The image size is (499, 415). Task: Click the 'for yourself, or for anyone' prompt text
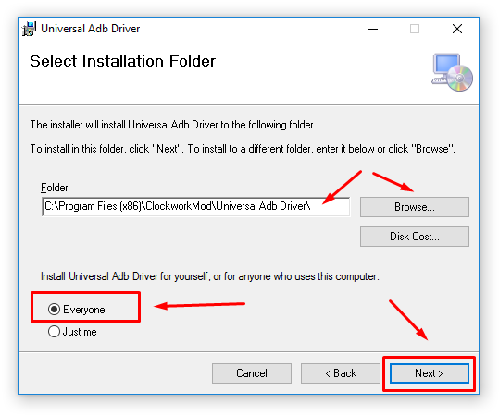tap(210, 276)
